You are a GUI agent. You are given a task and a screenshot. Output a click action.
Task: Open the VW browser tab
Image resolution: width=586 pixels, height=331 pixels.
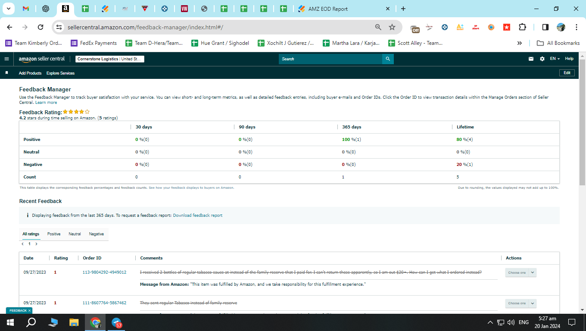pos(184,9)
